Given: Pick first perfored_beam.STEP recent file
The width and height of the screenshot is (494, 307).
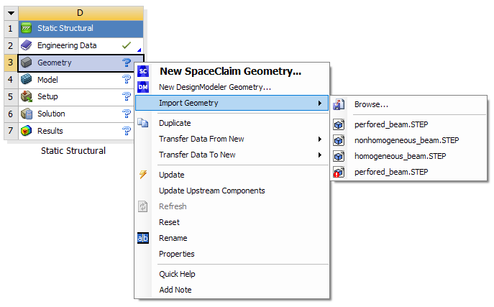Looking at the screenshot, I should (408, 124).
